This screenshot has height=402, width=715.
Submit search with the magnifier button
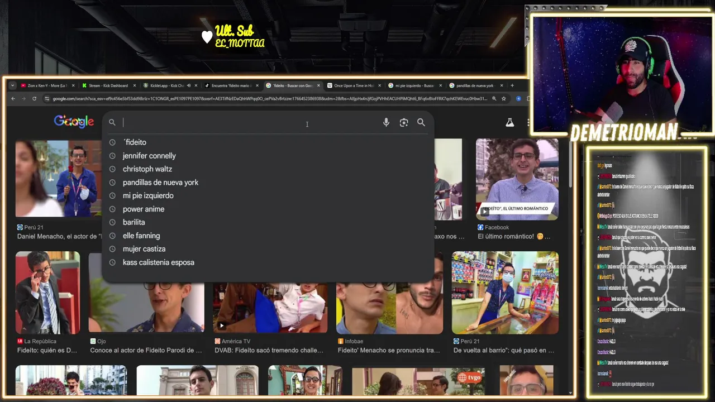(x=421, y=122)
